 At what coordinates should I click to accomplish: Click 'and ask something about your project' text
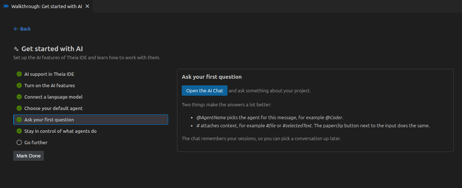270,91
